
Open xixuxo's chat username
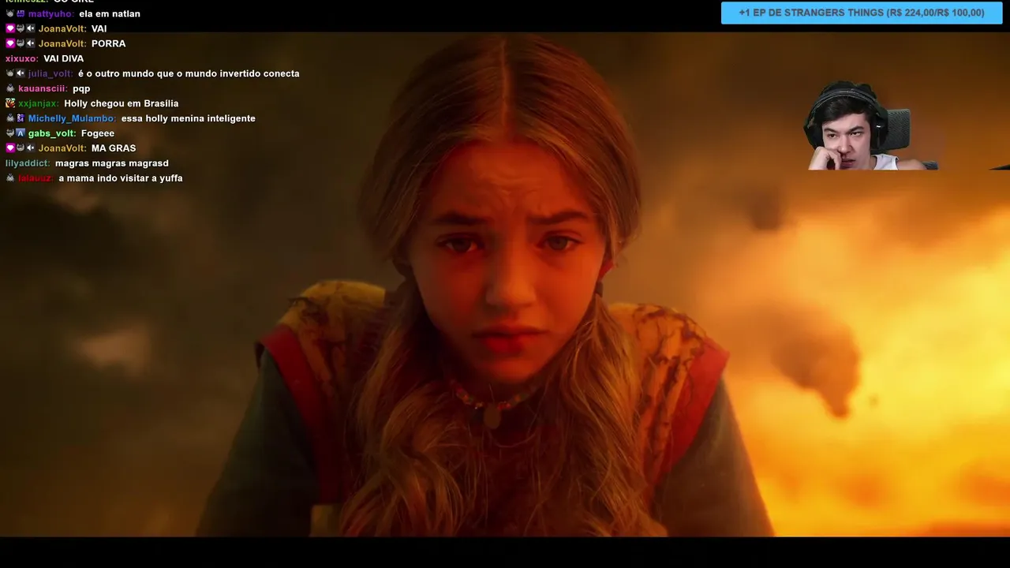click(21, 58)
